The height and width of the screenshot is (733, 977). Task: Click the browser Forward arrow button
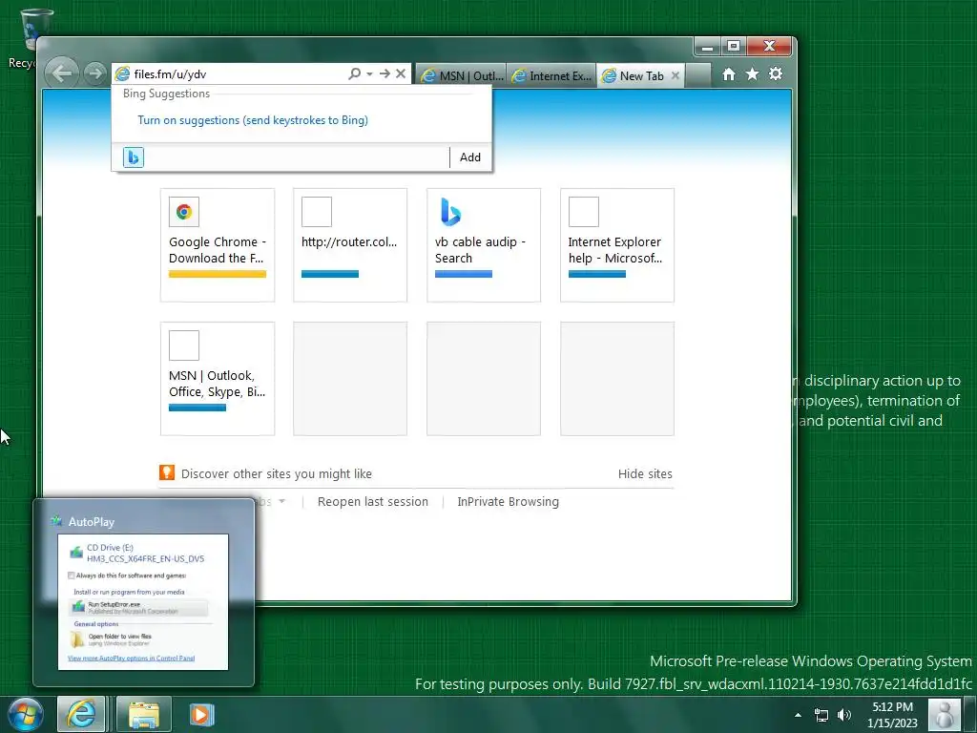(94, 73)
